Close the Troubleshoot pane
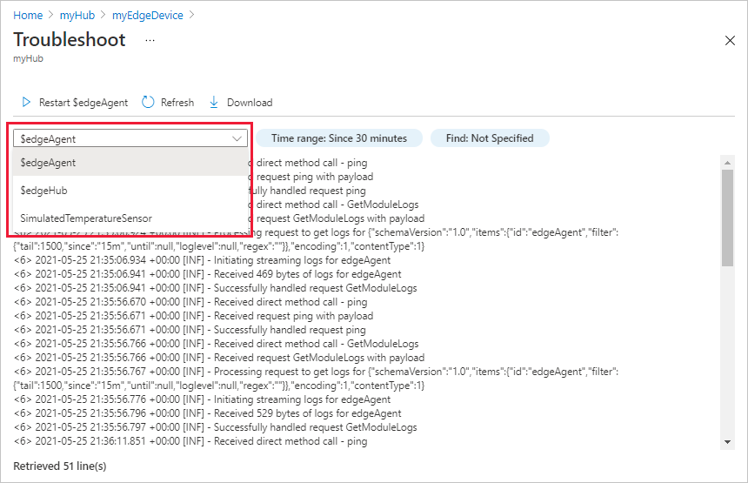748x483 pixels. (x=730, y=41)
